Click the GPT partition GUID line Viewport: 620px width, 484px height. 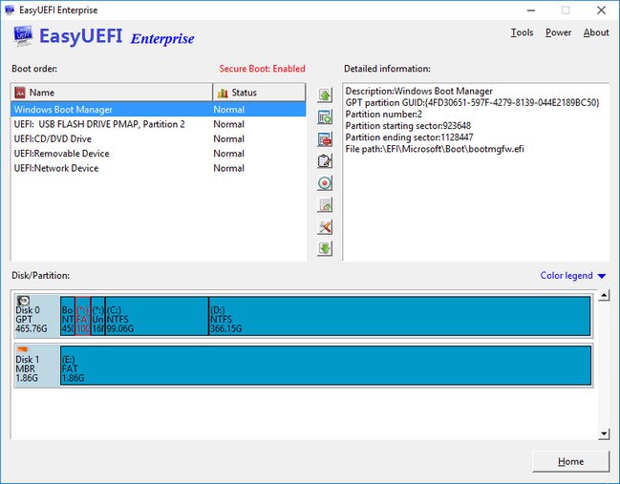pyautogui.click(x=472, y=103)
